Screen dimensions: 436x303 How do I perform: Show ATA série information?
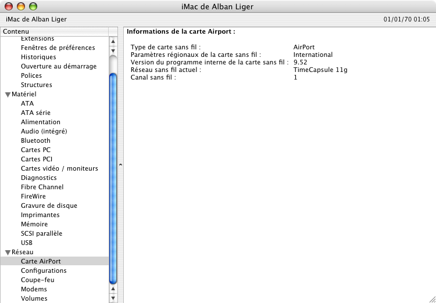[35, 113]
